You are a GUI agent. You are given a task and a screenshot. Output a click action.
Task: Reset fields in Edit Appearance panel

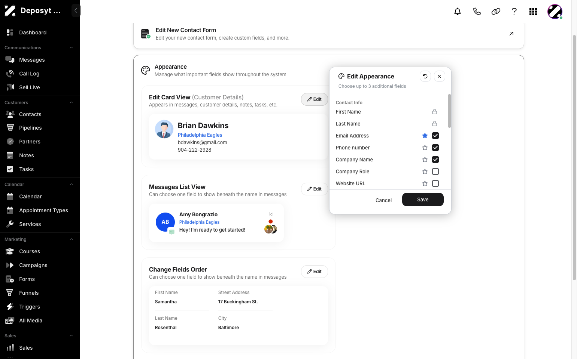(x=425, y=76)
